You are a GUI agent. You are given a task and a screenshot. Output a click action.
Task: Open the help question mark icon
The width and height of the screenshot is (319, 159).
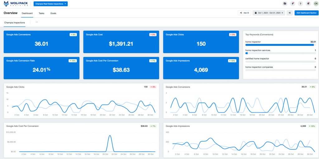pyautogui.click(x=300, y=4)
